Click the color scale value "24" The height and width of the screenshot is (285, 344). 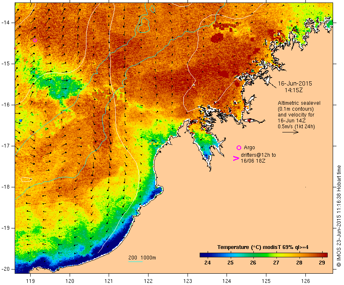[x=208, y=263]
